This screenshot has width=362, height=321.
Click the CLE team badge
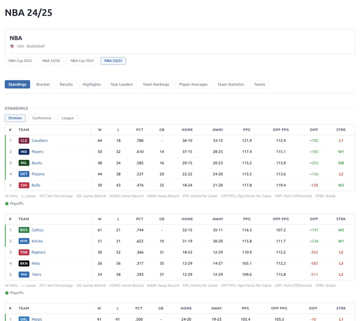tap(24, 140)
